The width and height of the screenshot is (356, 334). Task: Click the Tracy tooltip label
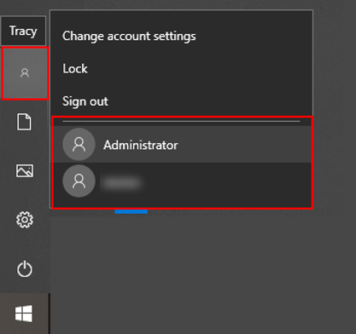coord(23,31)
